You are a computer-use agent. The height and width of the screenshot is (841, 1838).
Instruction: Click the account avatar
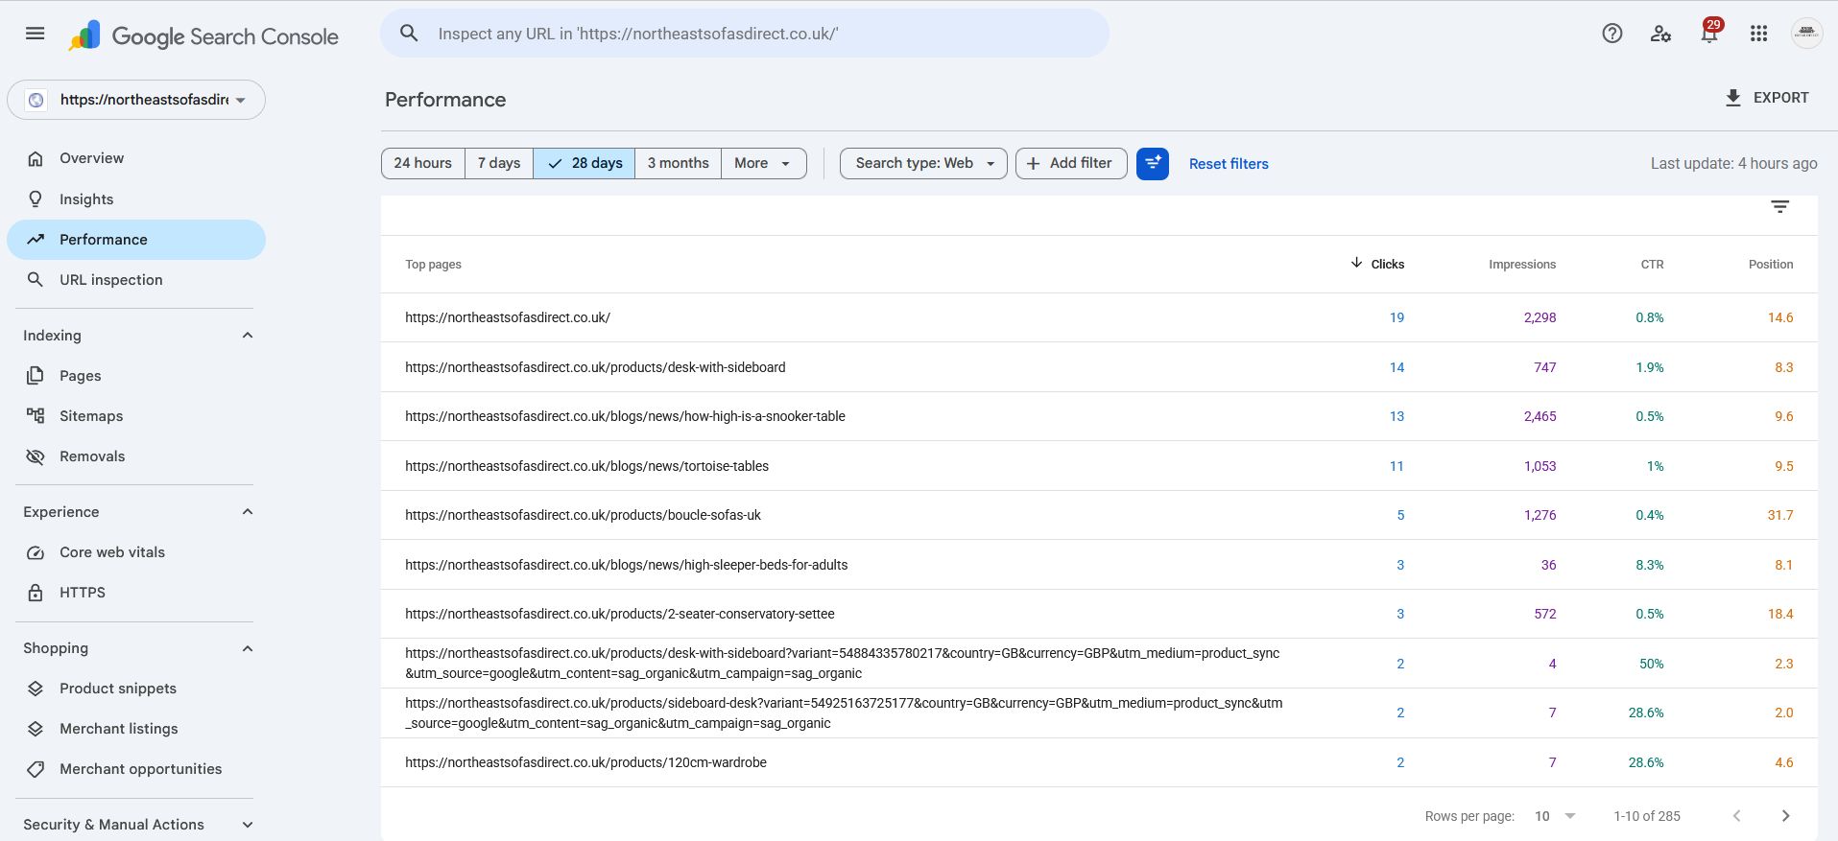point(1807,34)
